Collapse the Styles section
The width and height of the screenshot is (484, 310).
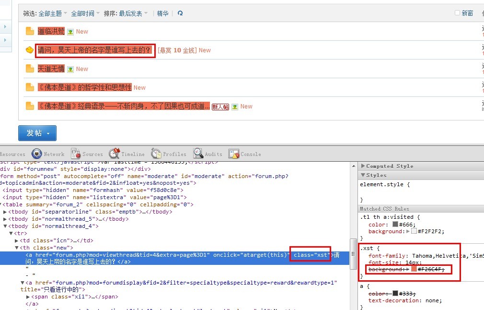363,175
